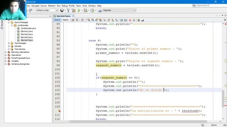Open dropdown arrow next to Debug Project
This screenshot has height=127, width=227.
[x=89, y=10]
